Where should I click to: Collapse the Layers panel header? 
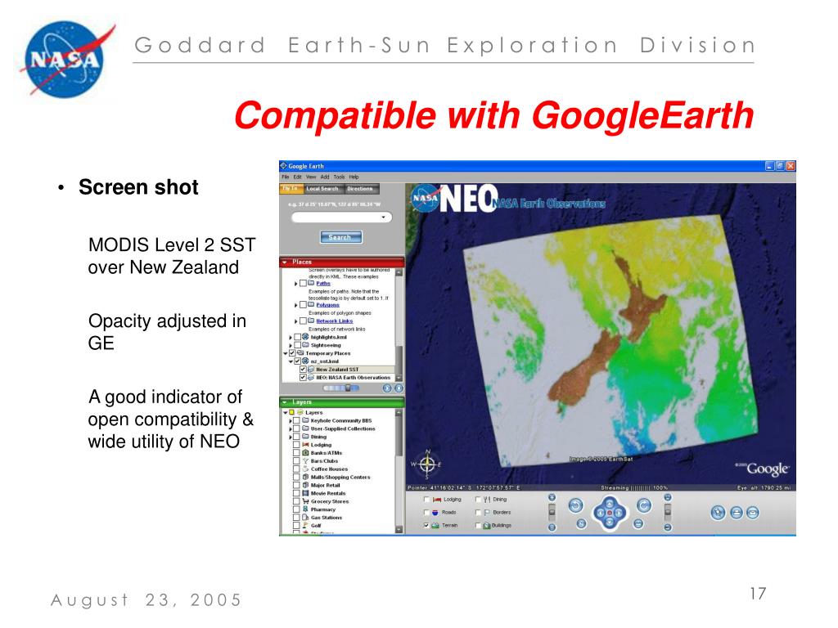pyautogui.click(x=342, y=401)
